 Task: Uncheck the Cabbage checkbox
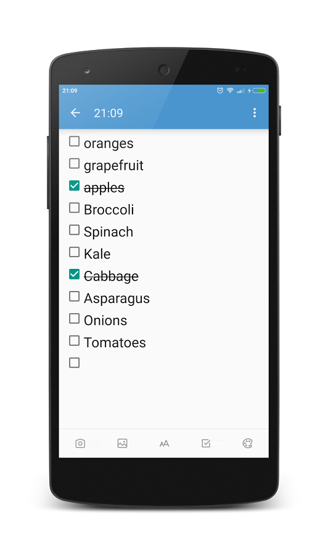tap(75, 274)
